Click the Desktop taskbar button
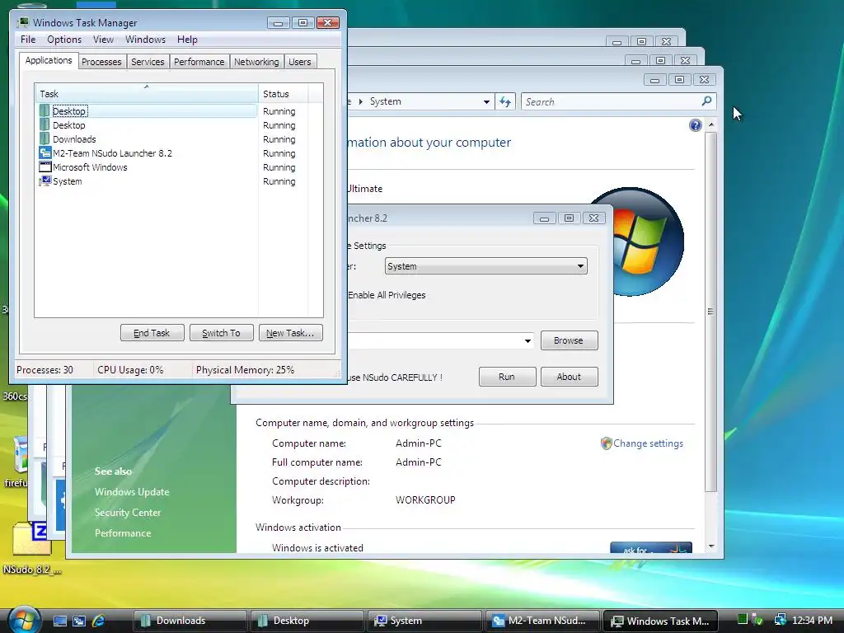The width and height of the screenshot is (844, 633). click(307, 621)
